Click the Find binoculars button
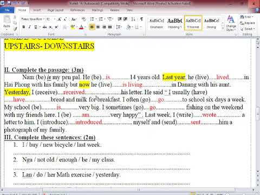 point(246,17)
